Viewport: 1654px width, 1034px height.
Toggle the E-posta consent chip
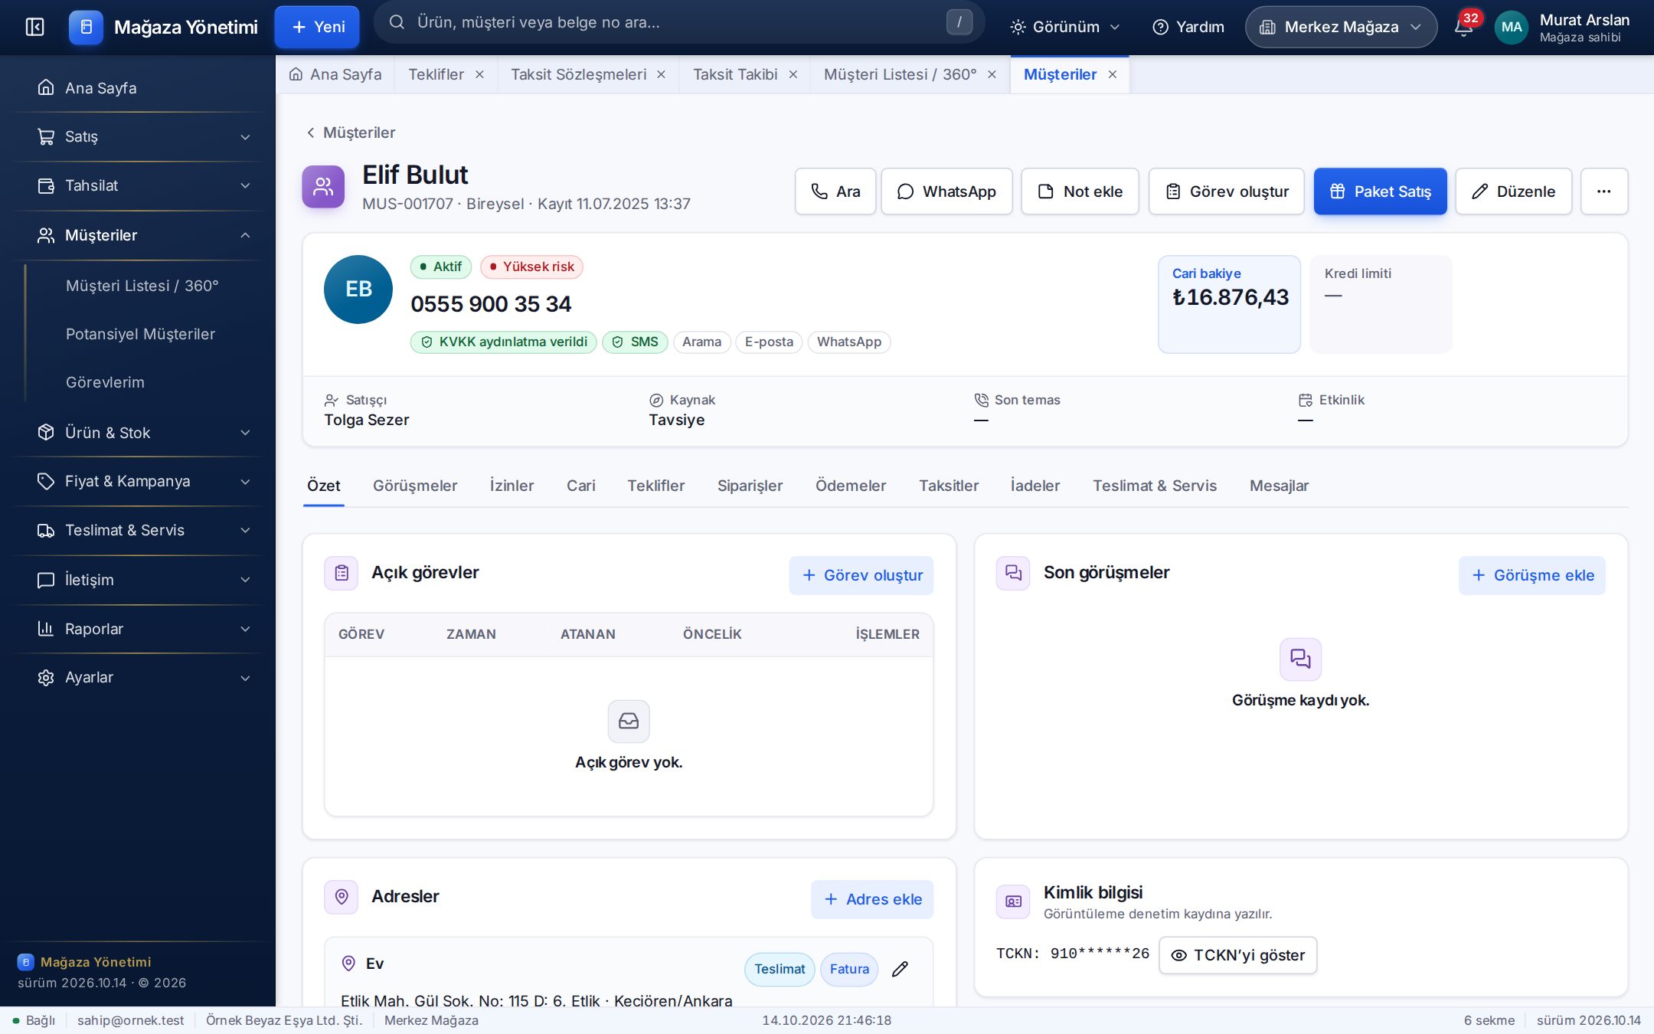pos(769,342)
